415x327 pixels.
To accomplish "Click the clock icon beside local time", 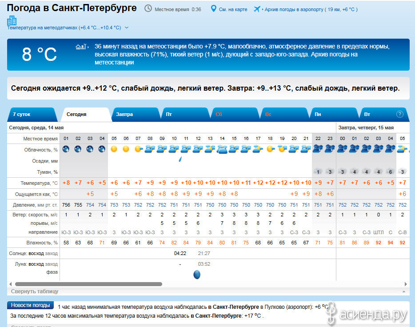I will 148,9.
